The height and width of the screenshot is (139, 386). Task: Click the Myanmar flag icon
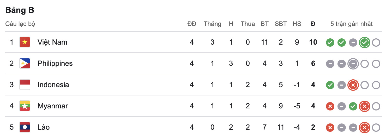25,106
